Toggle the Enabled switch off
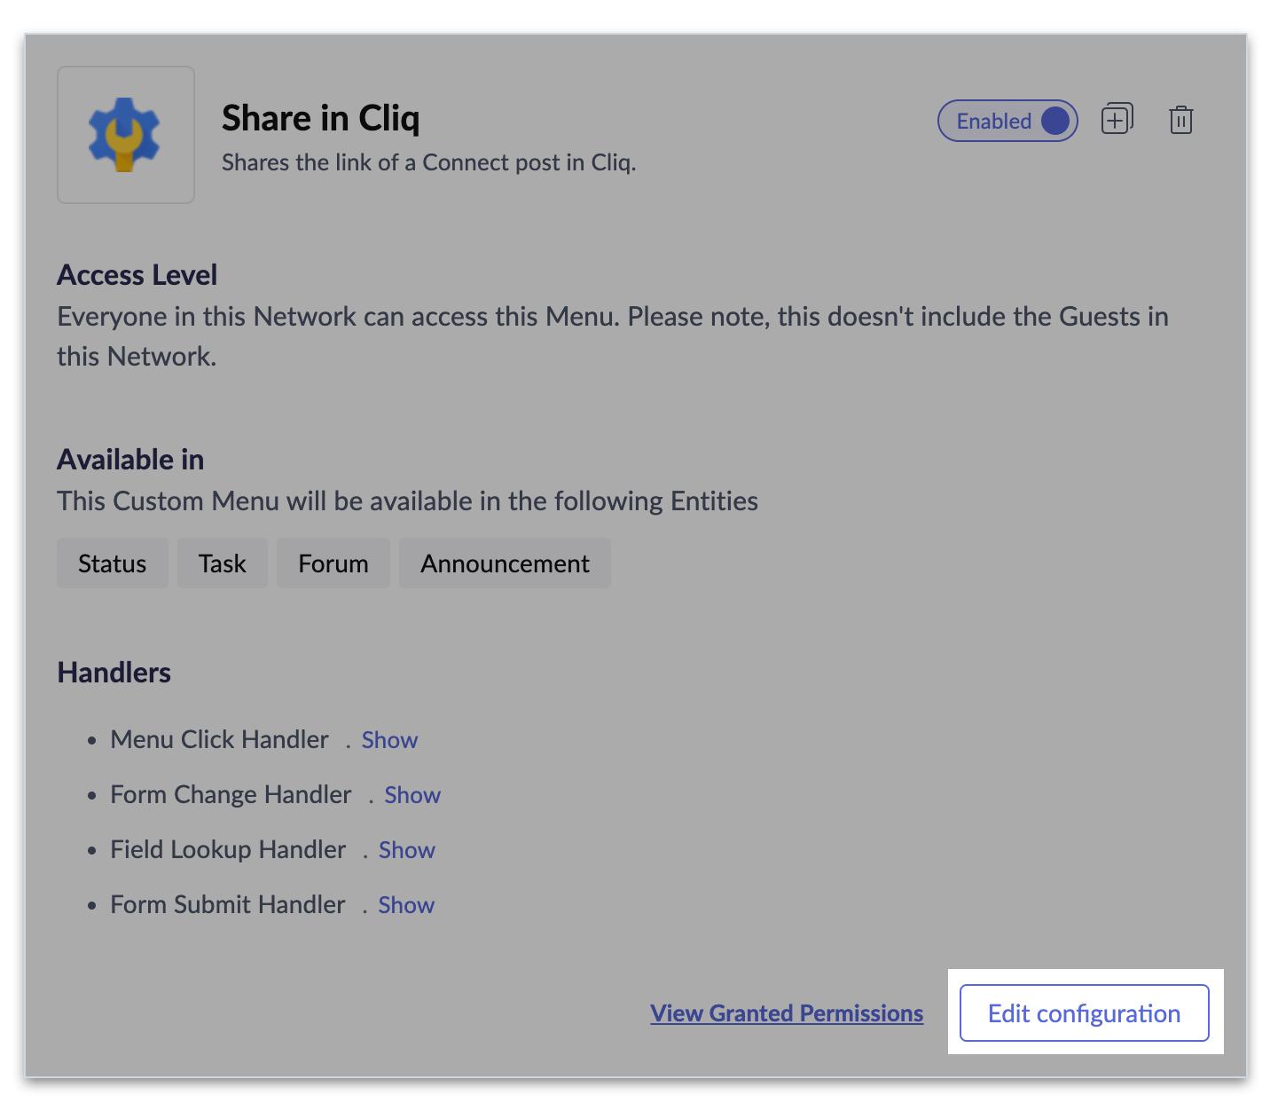Viewport: 1270px width, 1111px height. tap(1007, 121)
